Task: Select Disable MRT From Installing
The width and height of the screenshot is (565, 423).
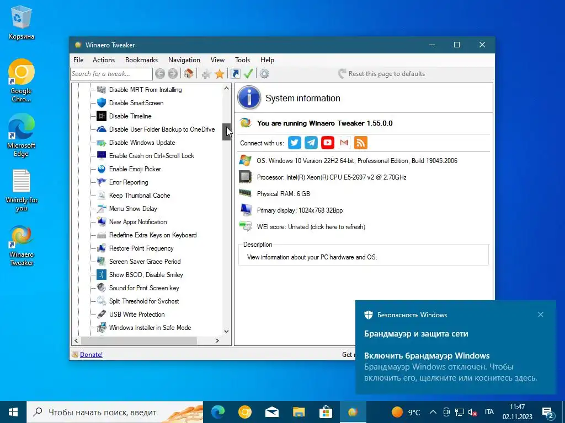Action: (x=145, y=90)
